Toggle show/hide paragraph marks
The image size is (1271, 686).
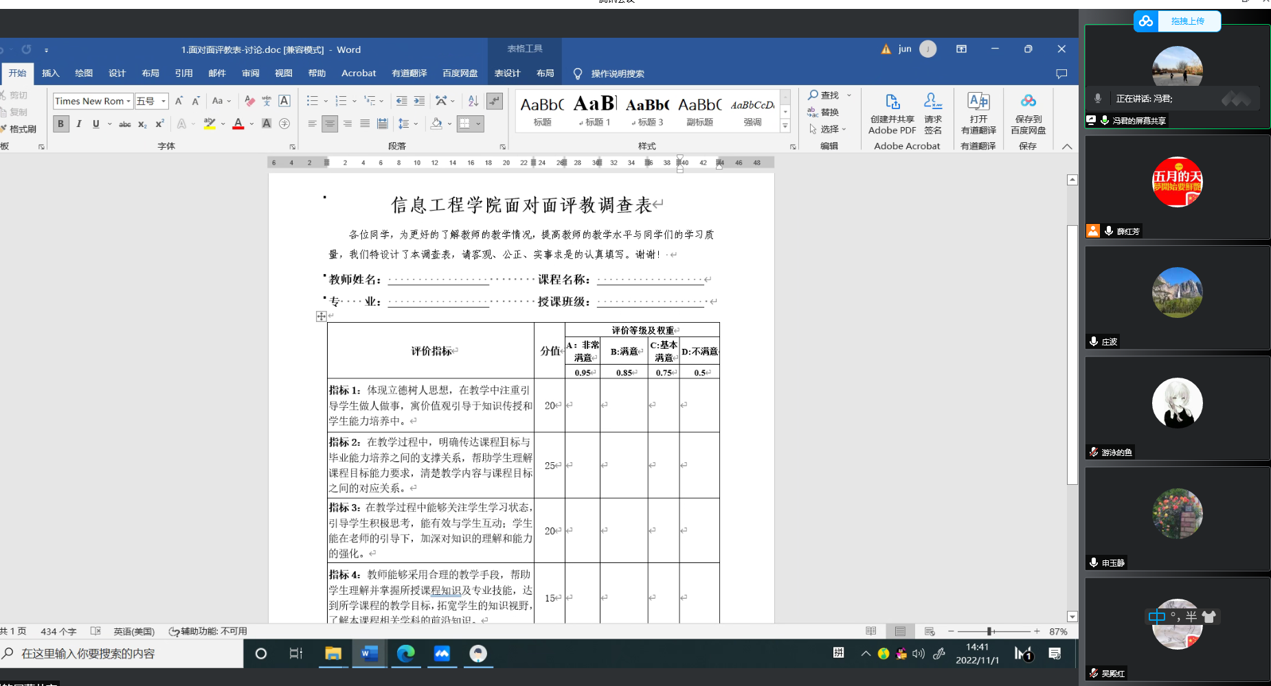494,101
